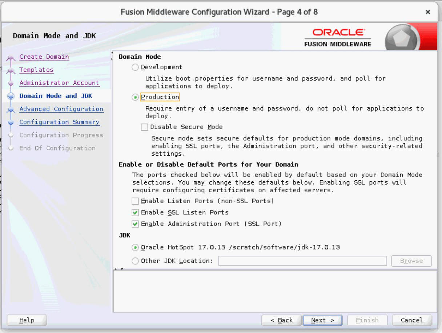Click the Administrator Account step marker icon
This screenshot has width=442, height=333.
[11, 83]
